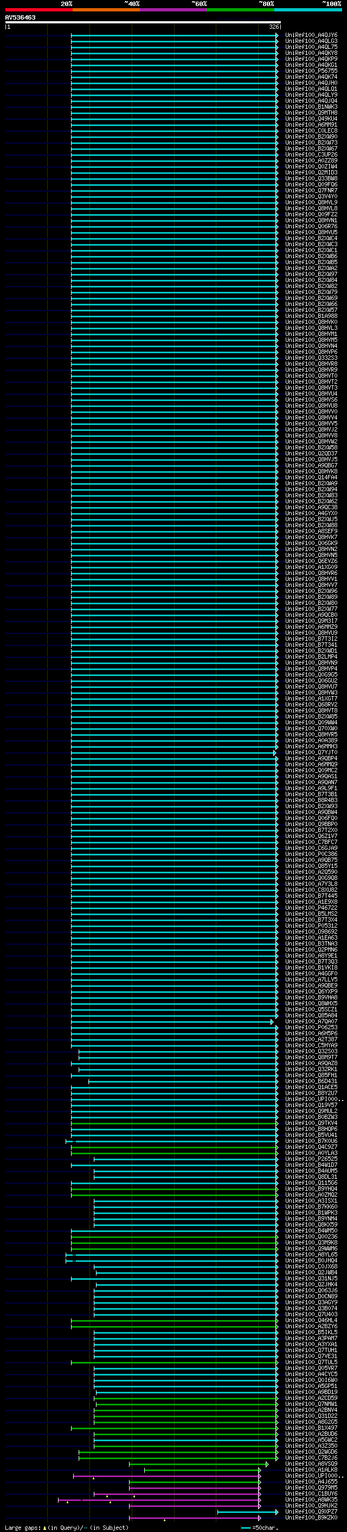Open hit UniRef100_A4QK74
The height and width of the screenshot is (1532, 347).
point(311,77)
